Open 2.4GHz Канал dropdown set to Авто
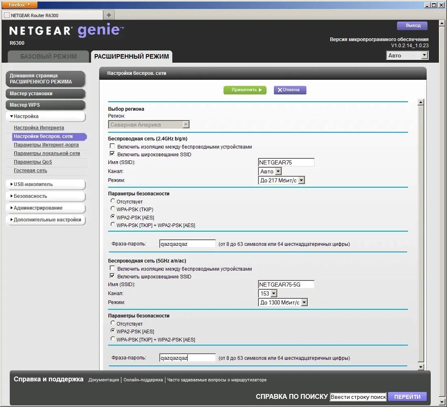This screenshot has height=407, width=447. point(270,171)
